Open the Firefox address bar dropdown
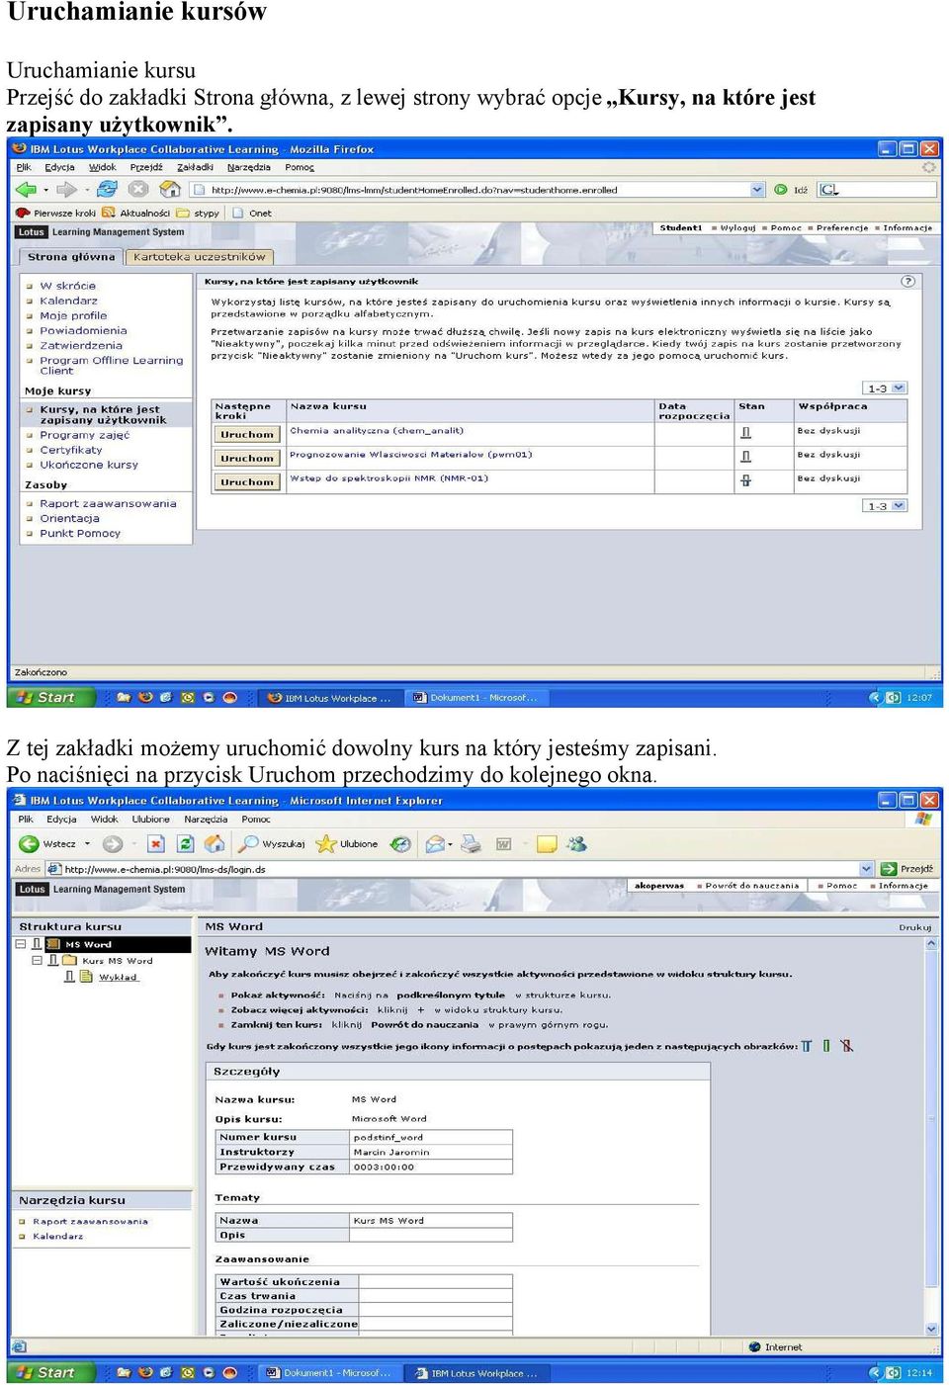Screen dimensions: 949x1385 [757, 190]
